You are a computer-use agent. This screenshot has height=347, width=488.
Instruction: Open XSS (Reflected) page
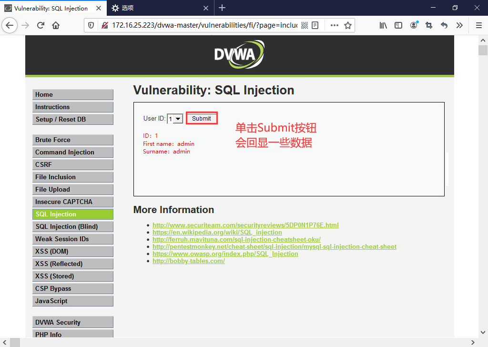click(x=73, y=264)
